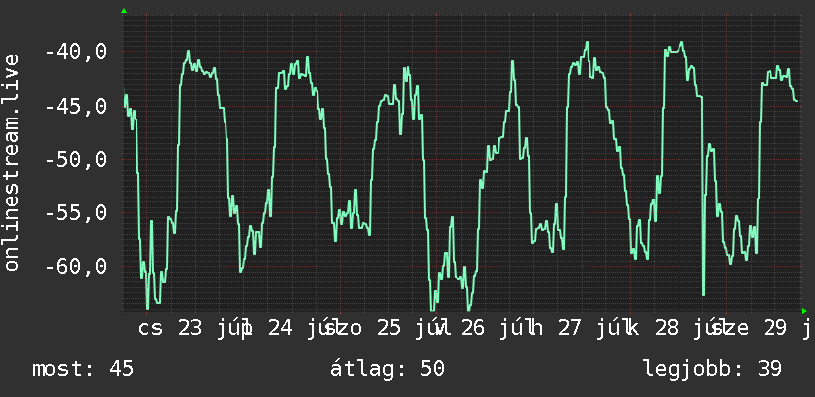The height and width of the screenshot is (397, 815).
Task: Click the h 27 júl date label
Action: [577, 329]
